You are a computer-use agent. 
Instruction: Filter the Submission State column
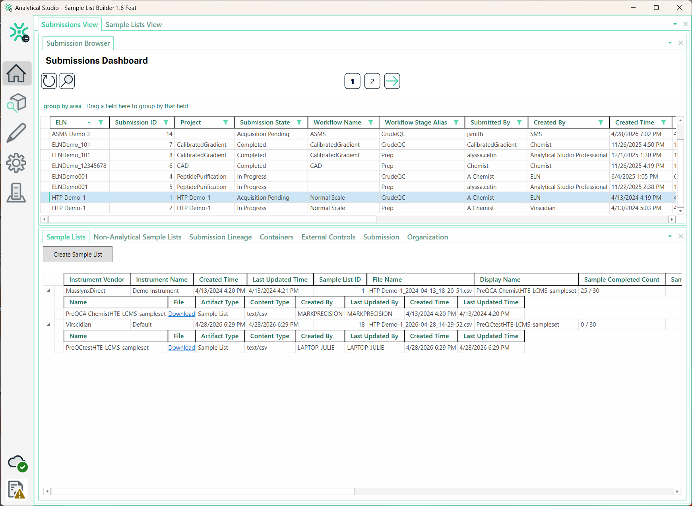(299, 123)
